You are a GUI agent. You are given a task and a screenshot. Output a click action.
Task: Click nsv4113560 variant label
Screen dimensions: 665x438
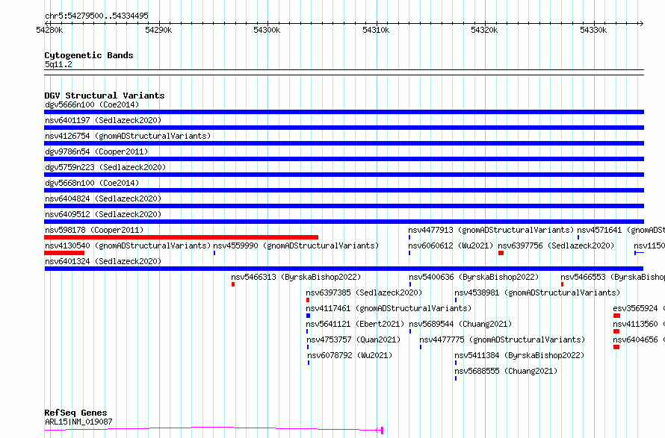point(639,324)
